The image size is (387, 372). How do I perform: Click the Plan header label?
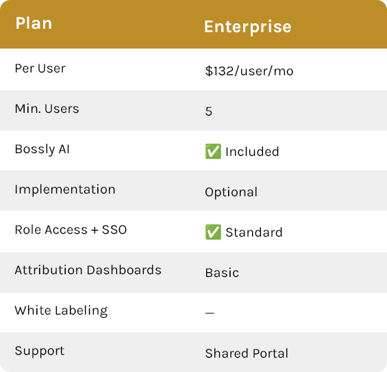[34, 23]
